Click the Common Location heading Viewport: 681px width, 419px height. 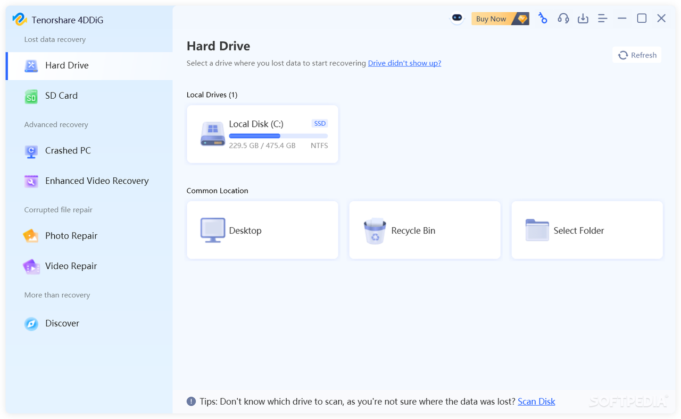pos(217,191)
